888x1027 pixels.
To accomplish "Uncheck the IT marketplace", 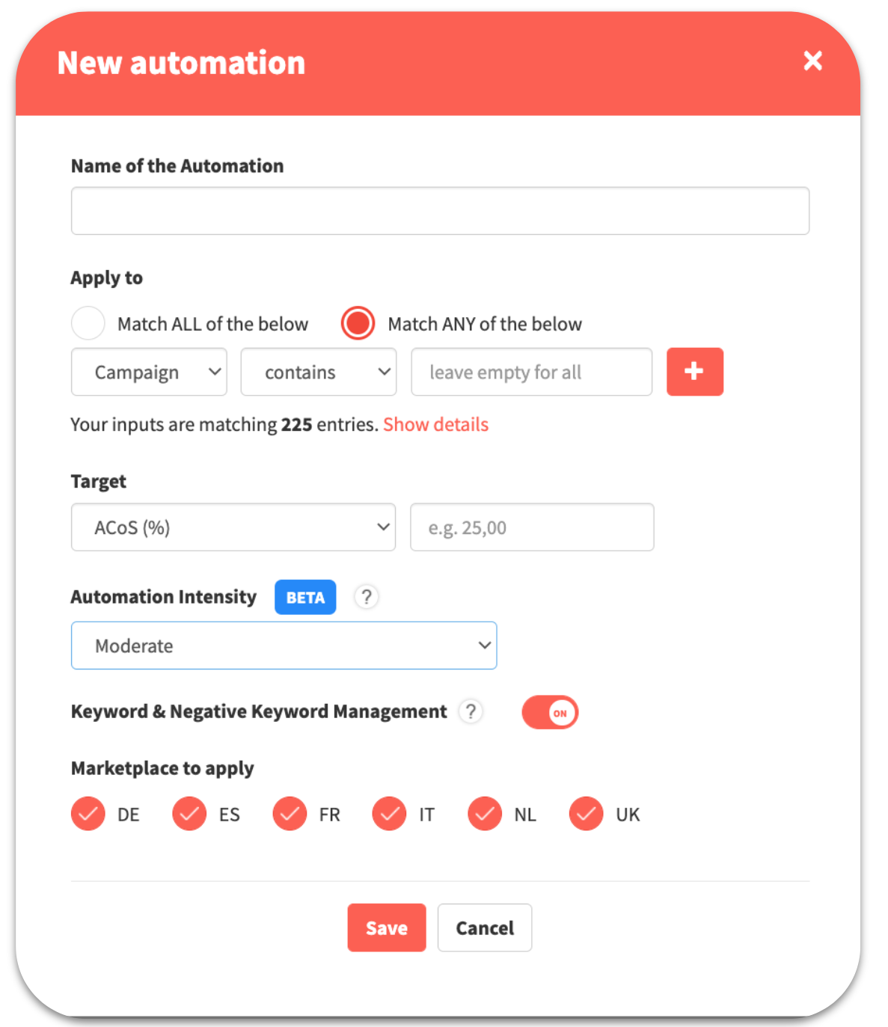I will pos(389,814).
